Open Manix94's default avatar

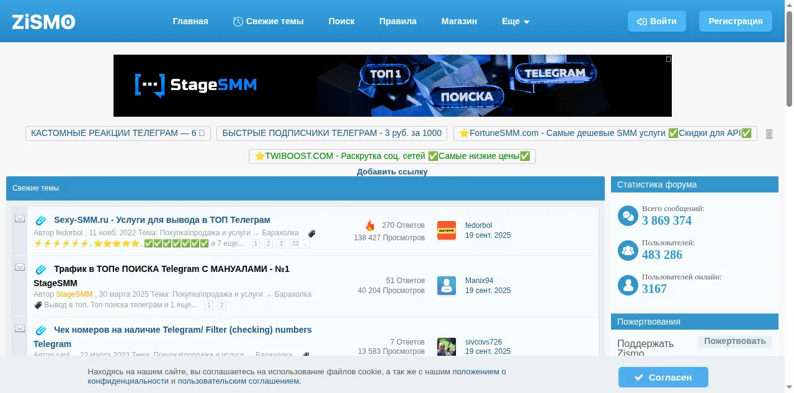coord(447,286)
